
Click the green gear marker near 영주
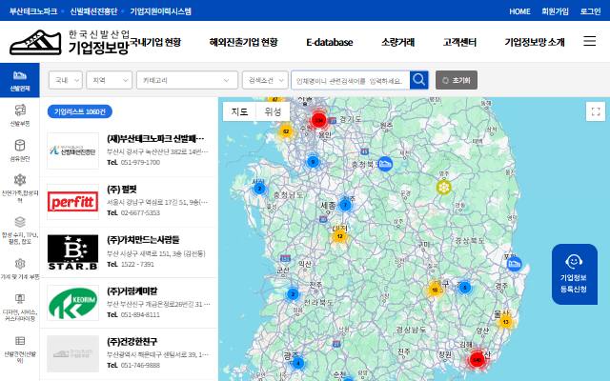tap(443, 188)
